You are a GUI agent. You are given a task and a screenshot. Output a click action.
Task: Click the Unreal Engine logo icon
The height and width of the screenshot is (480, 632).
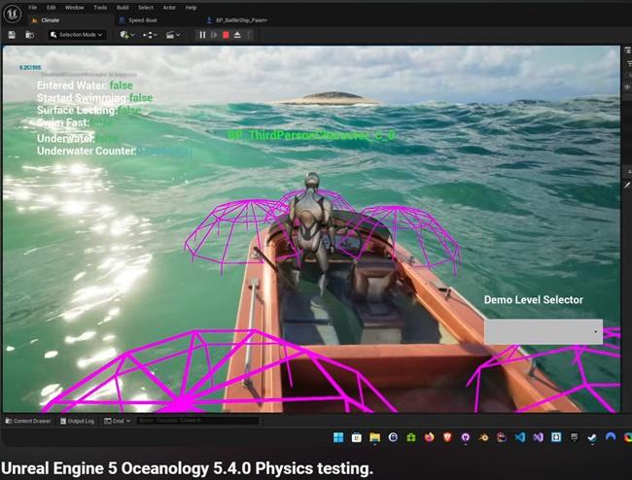[13, 15]
